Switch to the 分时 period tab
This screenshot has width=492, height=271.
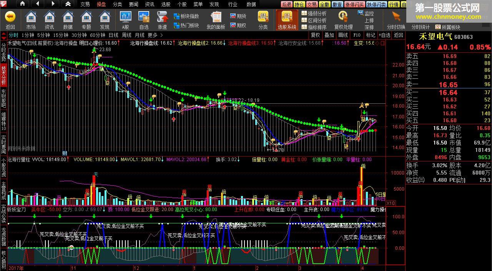(x=13, y=35)
